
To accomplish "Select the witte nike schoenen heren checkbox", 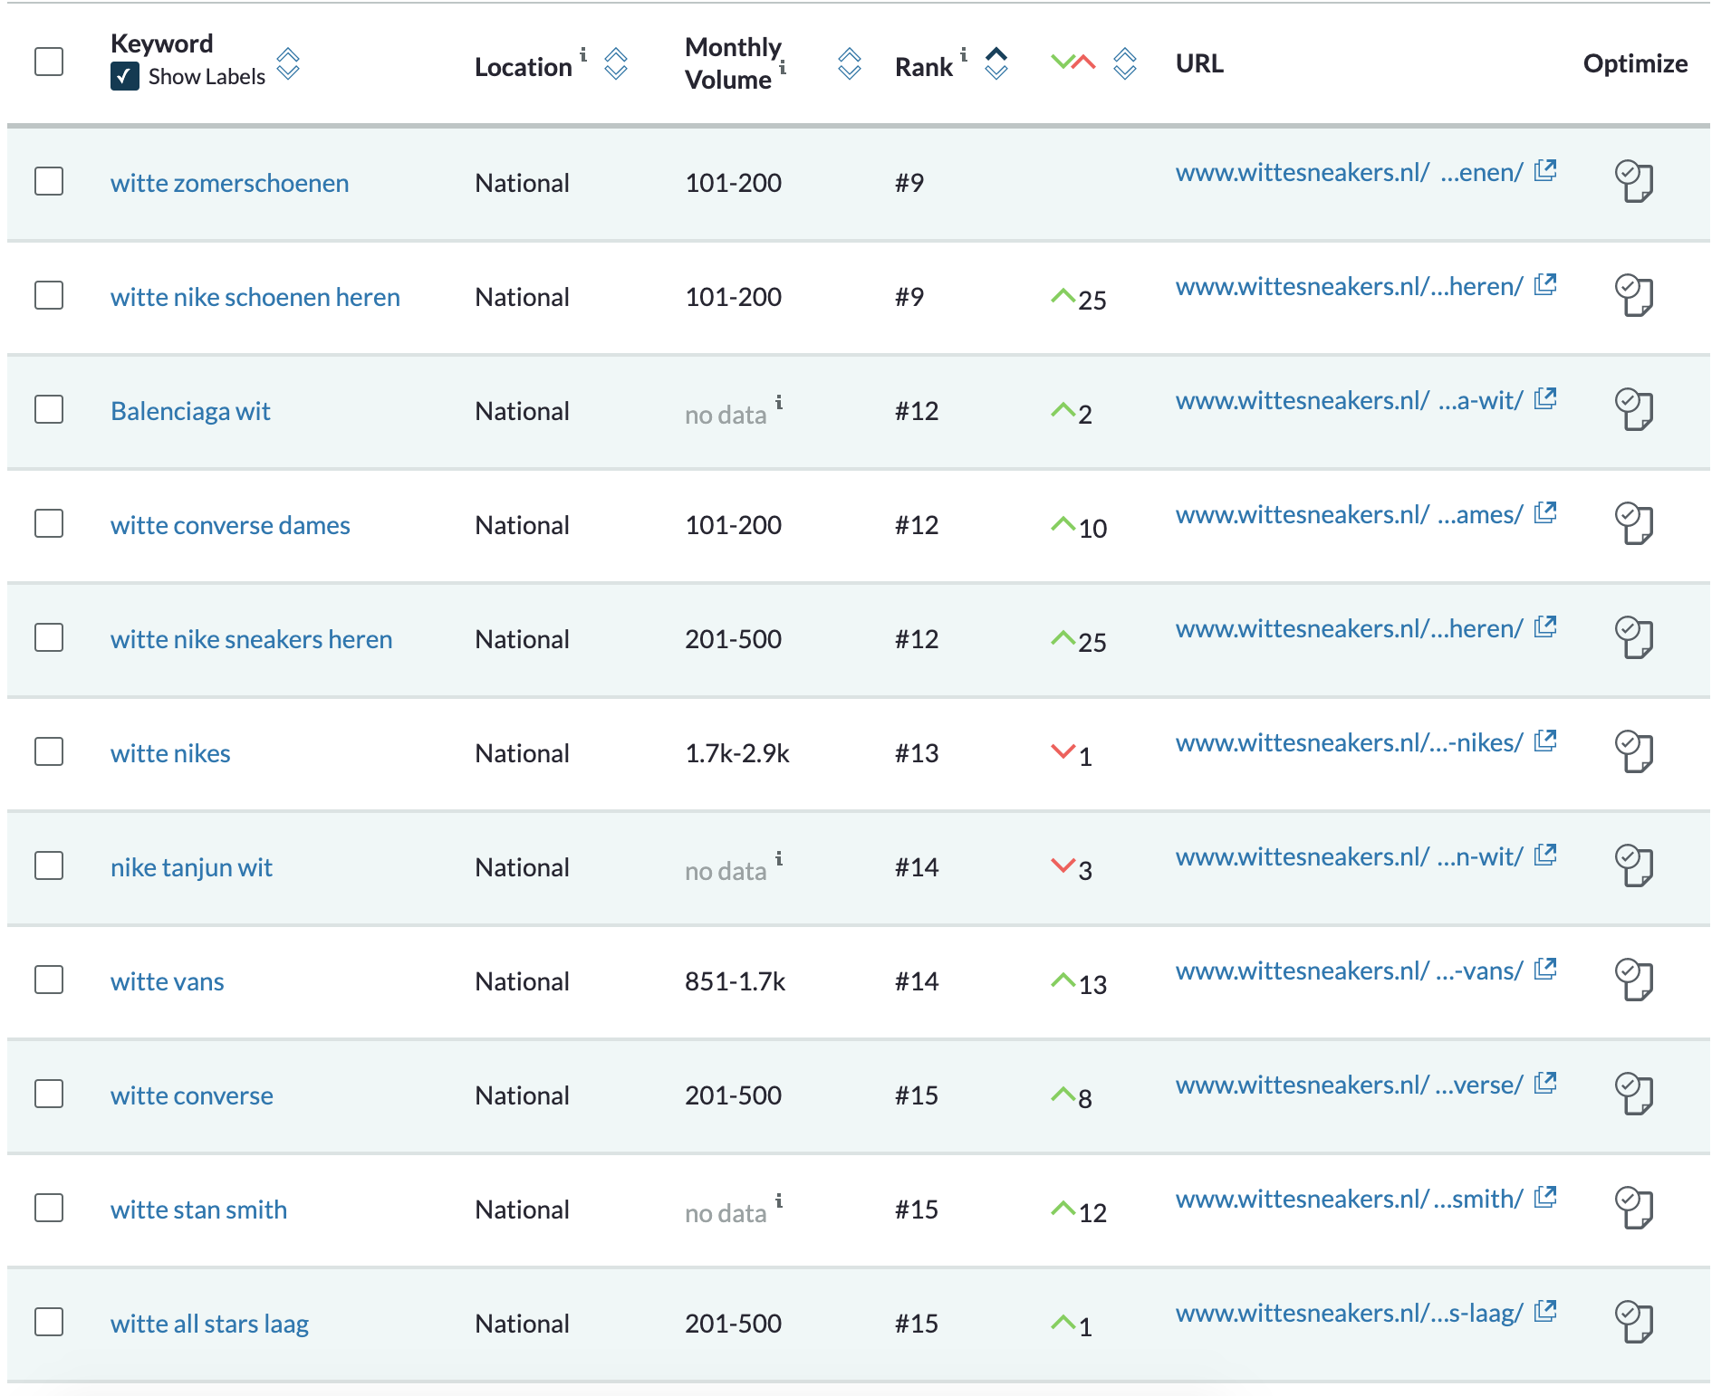I will click(x=49, y=295).
